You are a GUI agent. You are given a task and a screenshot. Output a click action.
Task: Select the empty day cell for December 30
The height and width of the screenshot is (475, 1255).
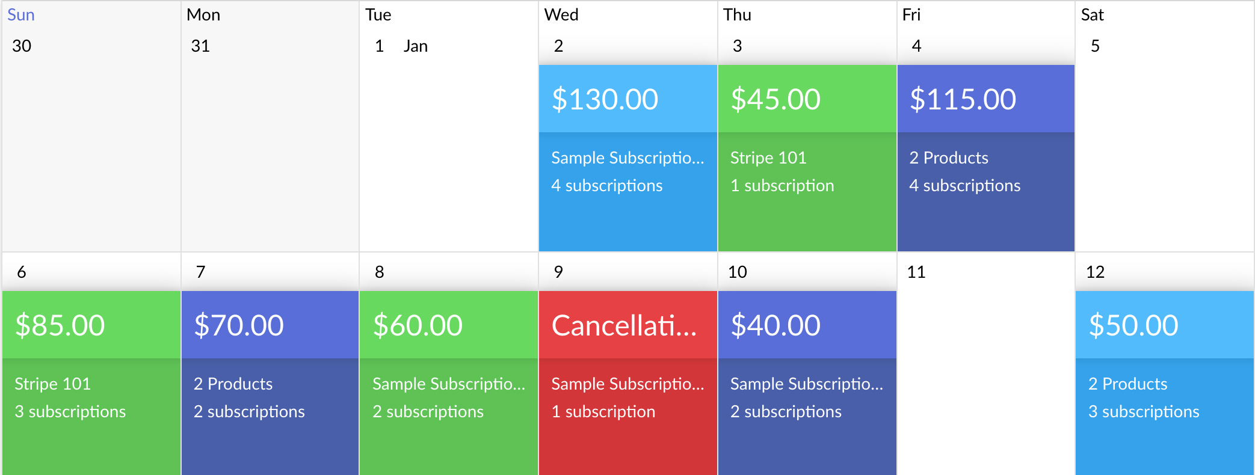click(90, 150)
